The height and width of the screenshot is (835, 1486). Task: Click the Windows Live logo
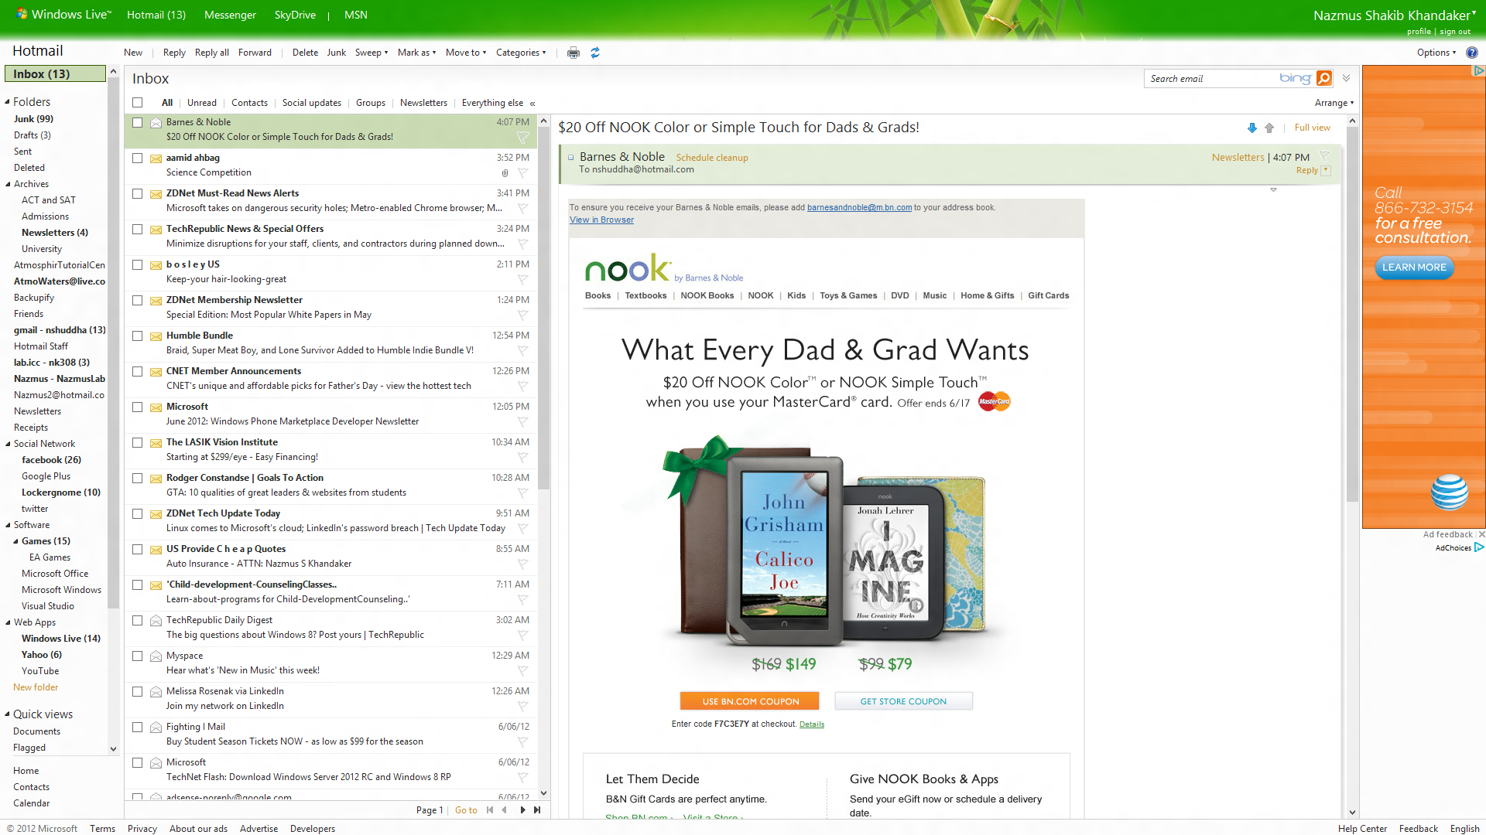pos(64,14)
